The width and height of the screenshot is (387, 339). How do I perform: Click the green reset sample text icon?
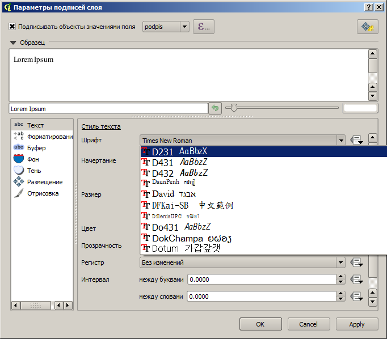pos(214,108)
